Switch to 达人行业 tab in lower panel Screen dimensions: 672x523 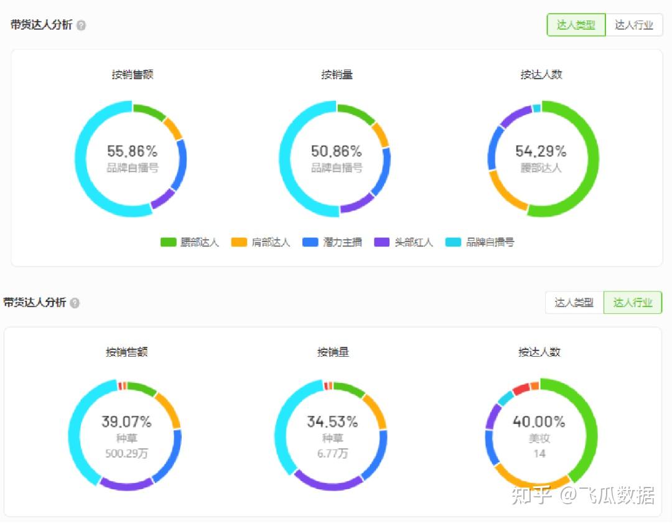point(633,303)
